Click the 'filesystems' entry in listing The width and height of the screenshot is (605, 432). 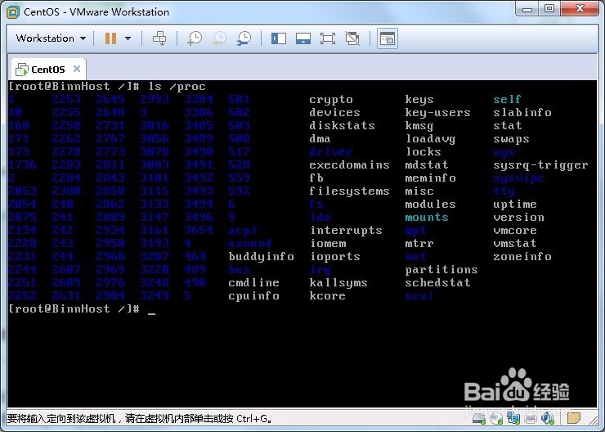coord(350,191)
